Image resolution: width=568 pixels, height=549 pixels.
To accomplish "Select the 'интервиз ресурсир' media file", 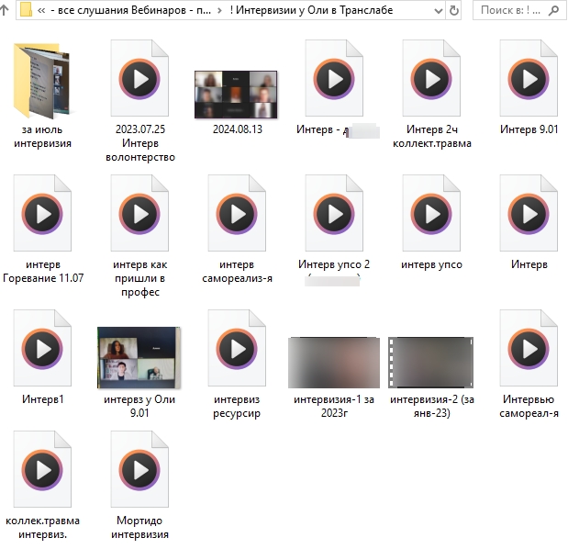I will tap(237, 351).
